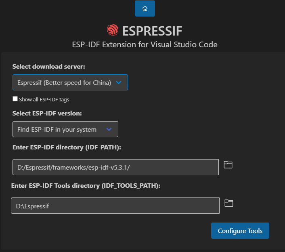The width and height of the screenshot is (285, 252).
Task: Click the ESPRESSIF wordmark text
Action: click(152, 31)
